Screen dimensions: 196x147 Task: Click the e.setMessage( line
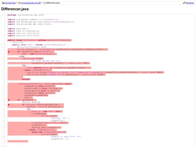coord(39,114)
